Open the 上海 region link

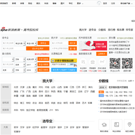(x=28, y=87)
